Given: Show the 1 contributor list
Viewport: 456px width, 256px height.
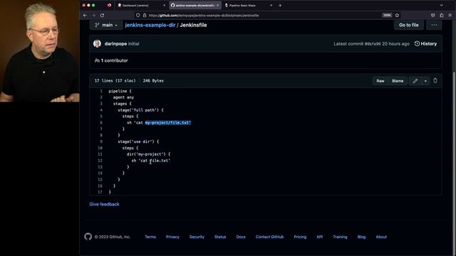Looking at the screenshot, I should (x=111, y=60).
